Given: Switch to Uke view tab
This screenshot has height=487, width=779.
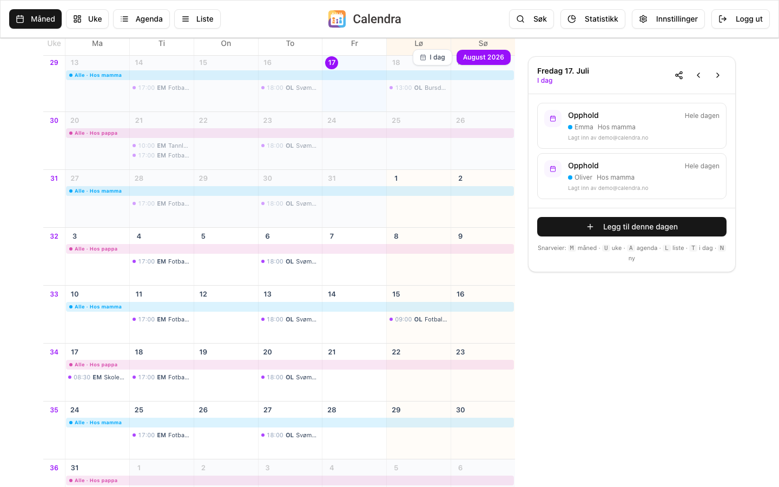Looking at the screenshot, I should click(x=87, y=19).
